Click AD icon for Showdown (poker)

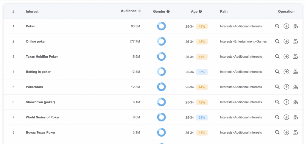[x=295, y=102]
